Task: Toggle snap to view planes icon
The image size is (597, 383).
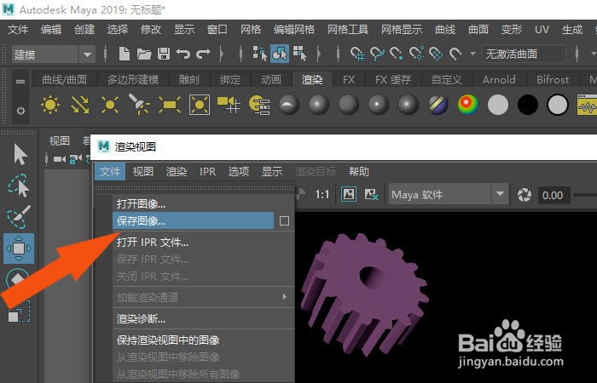Action: [436, 54]
